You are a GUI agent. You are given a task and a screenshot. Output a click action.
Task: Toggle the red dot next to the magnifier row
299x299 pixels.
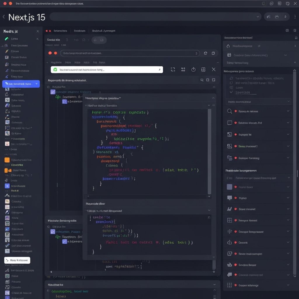coord(235,111)
